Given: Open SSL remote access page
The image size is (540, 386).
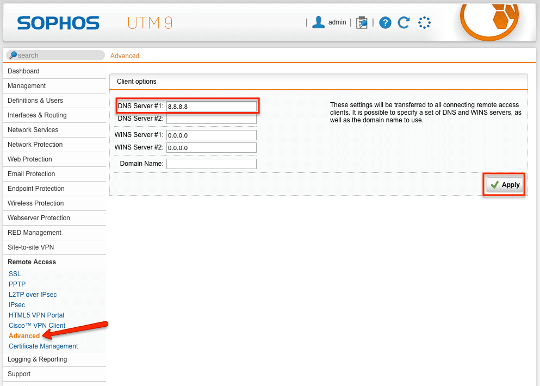Looking at the screenshot, I should [x=15, y=274].
